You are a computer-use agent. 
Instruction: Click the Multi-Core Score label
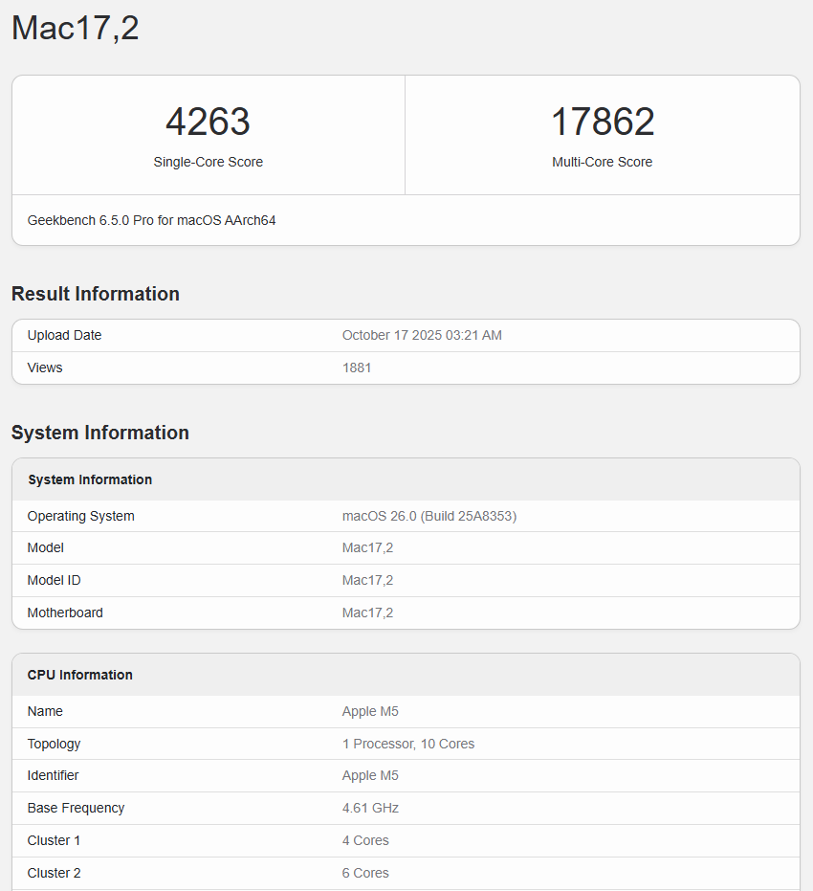click(x=603, y=162)
